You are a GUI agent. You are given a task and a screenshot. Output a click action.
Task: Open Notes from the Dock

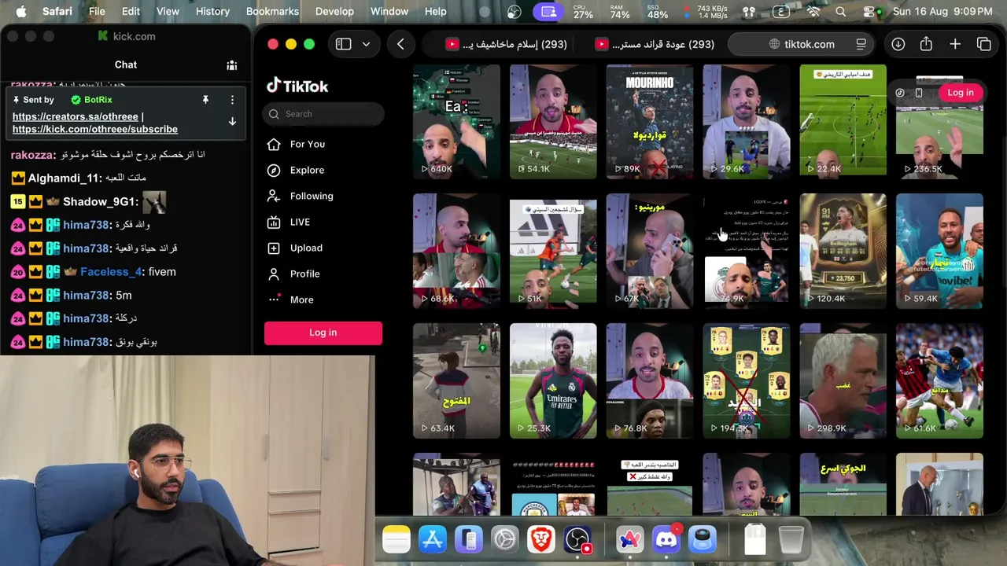397,540
